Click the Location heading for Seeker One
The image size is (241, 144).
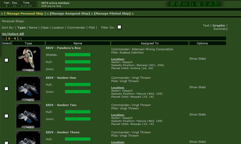[118, 88]
